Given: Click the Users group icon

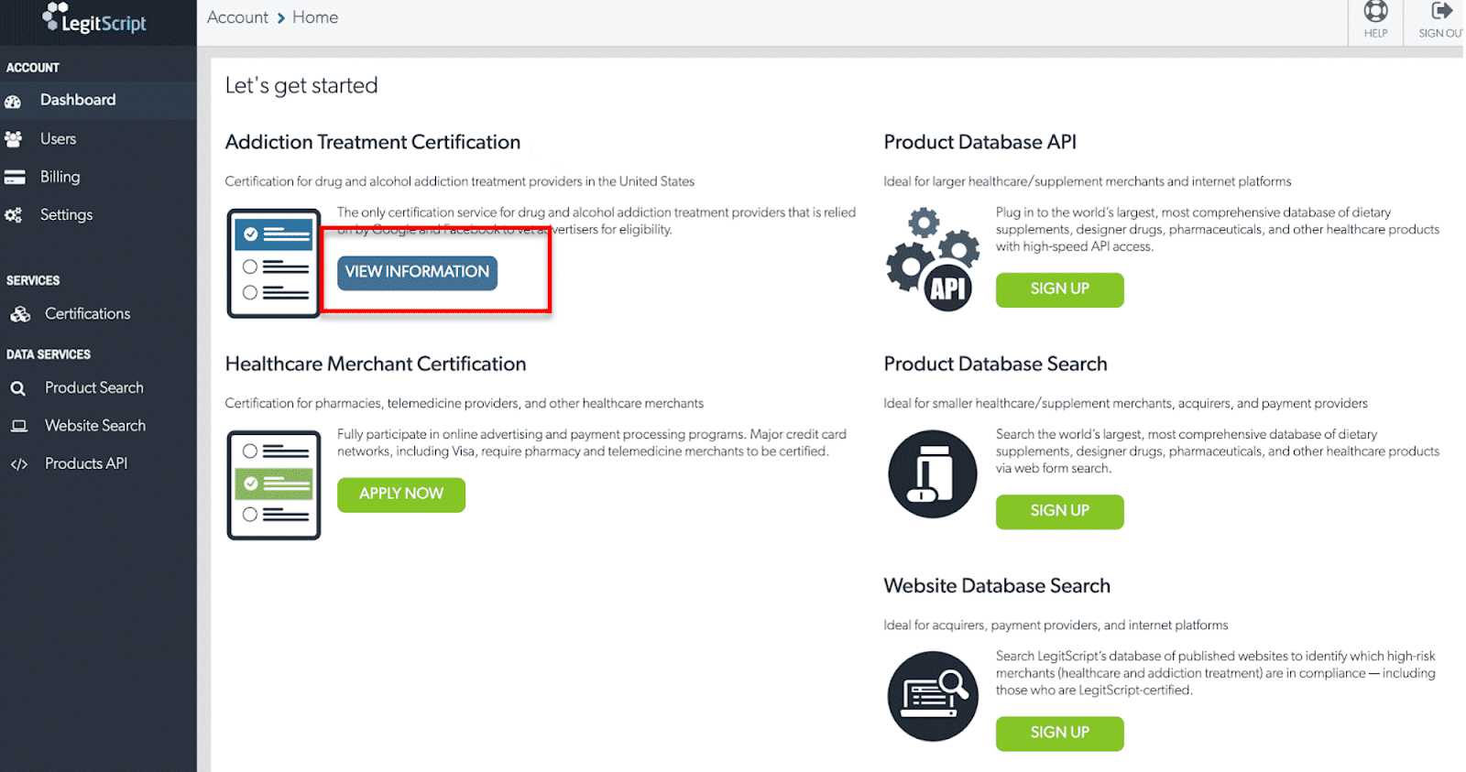Looking at the screenshot, I should (13, 139).
